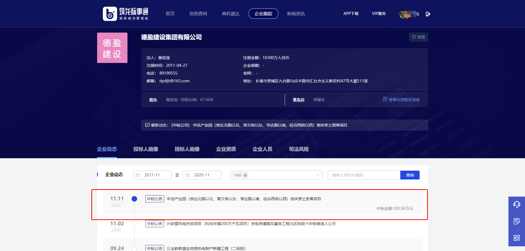Viewport: 525px width, 251px height.
Task: Remove the 中标 filter tag
Action: pyautogui.click(x=246, y=175)
